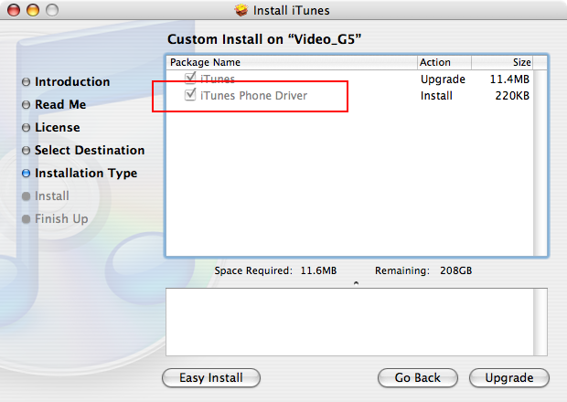Click the Space Required 11.6MB value
Screen dimensions: 567x402
pos(318,270)
